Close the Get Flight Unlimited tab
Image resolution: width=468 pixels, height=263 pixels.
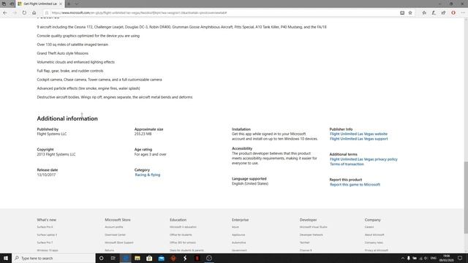coord(61,4)
